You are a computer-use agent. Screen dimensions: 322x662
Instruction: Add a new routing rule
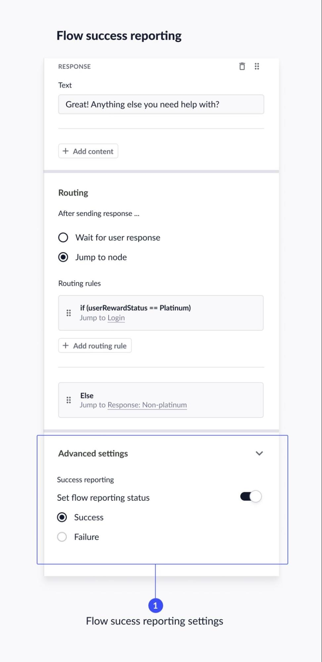tap(95, 345)
